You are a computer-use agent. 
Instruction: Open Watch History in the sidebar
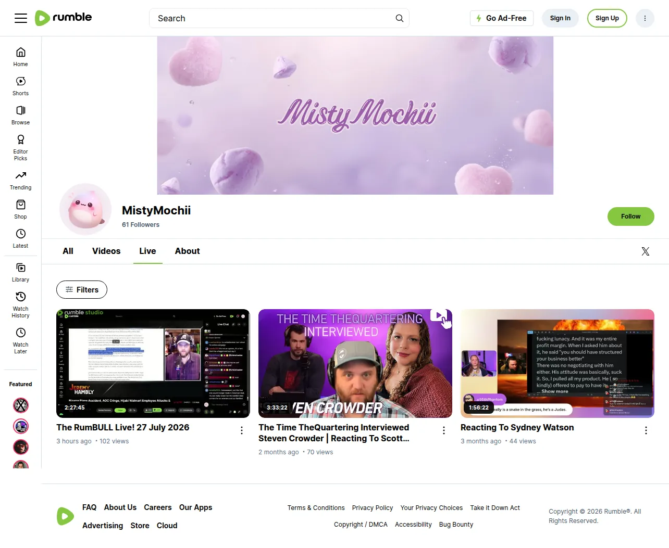point(21,304)
